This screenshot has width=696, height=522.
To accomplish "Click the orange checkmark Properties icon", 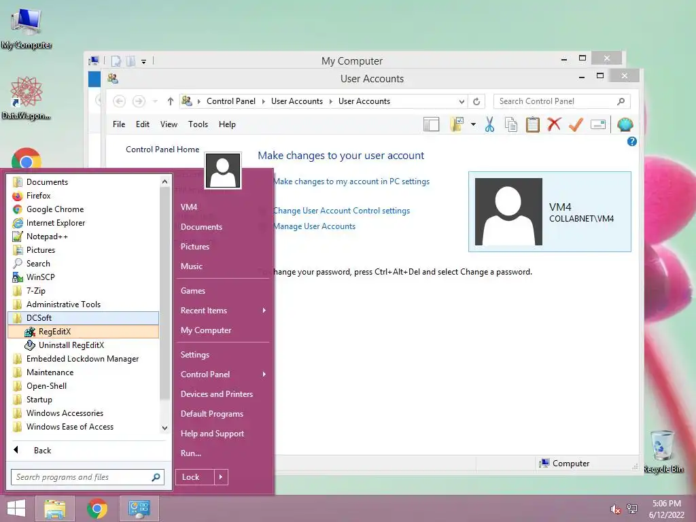I will [x=576, y=125].
